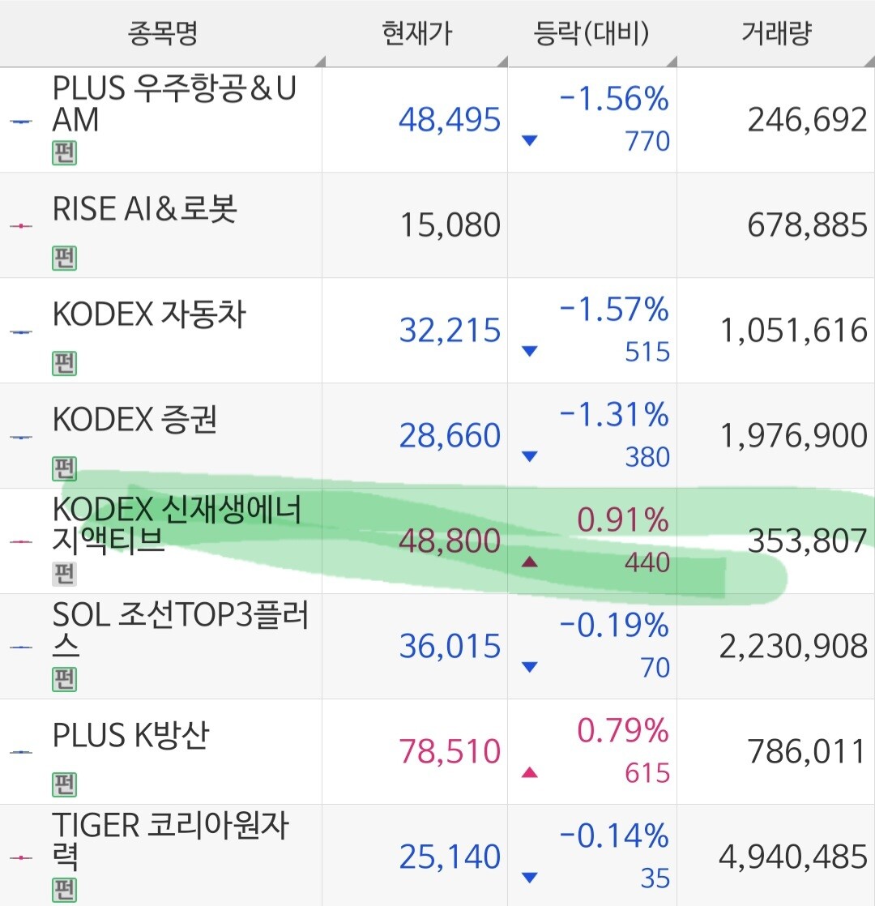Screen dimensions: 875x906
Task: Sort by 현재가 column header
Action: pyautogui.click(x=416, y=34)
